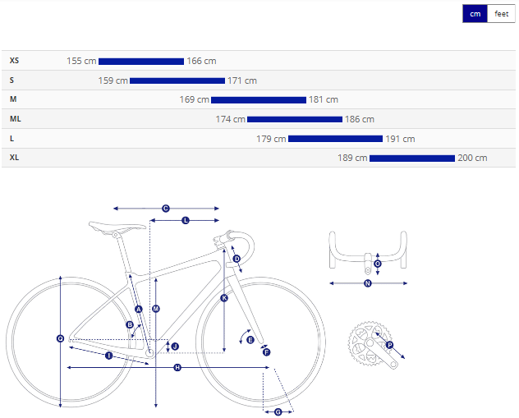Image resolution: width=519 pixels, height=418 pixels.
Task: Select the ML size row label
Action: pos(16,119)
